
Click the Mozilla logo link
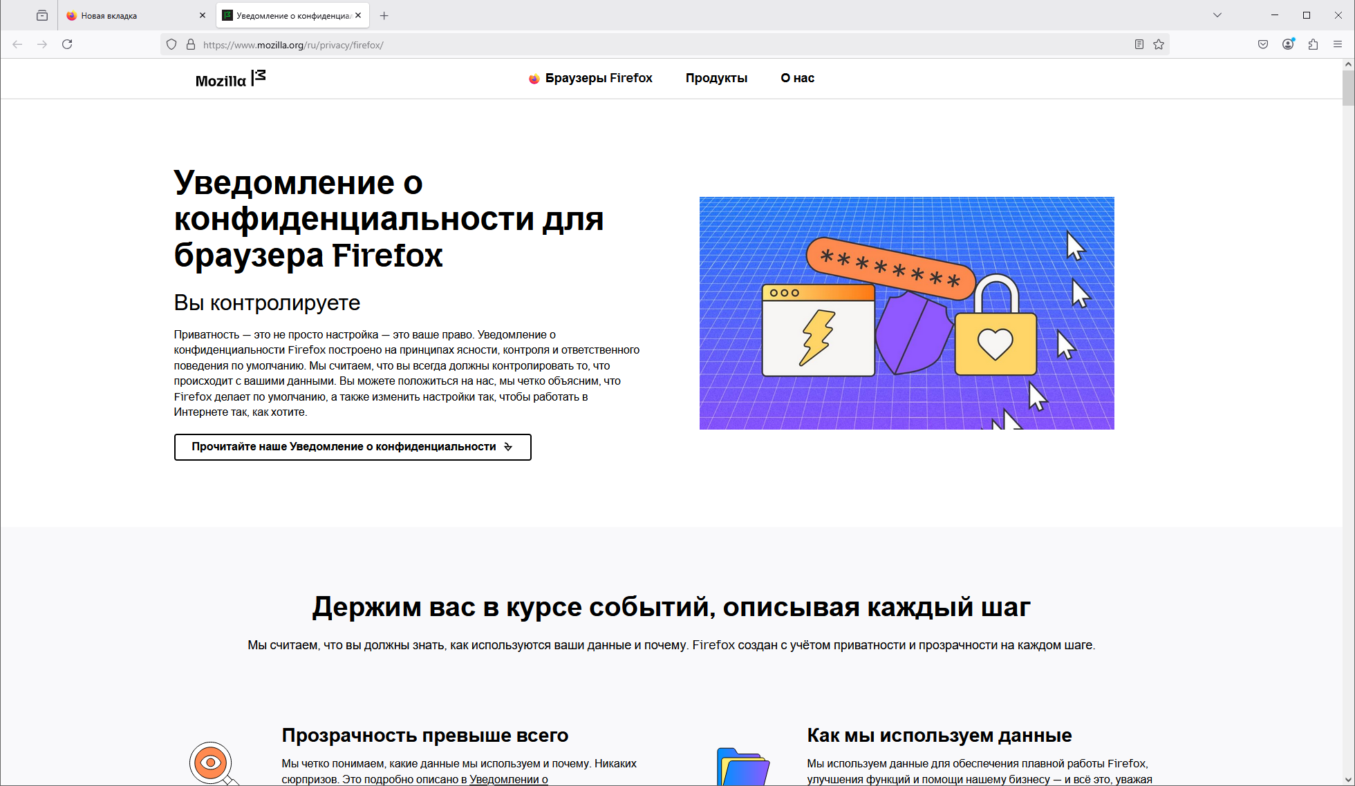point(230,79)
